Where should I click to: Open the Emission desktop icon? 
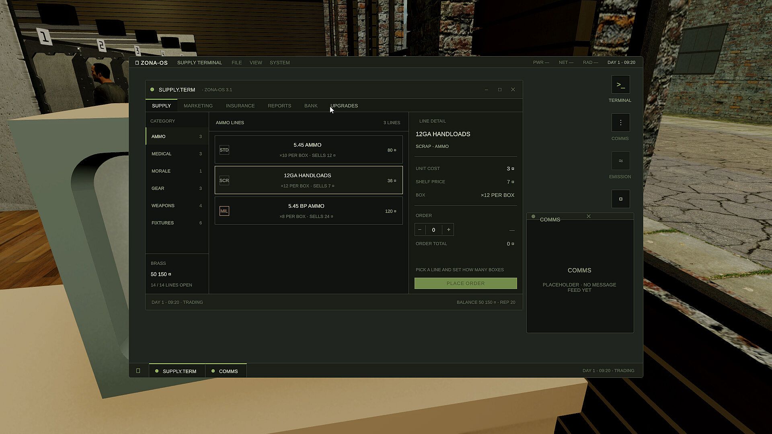coord(620,161)
